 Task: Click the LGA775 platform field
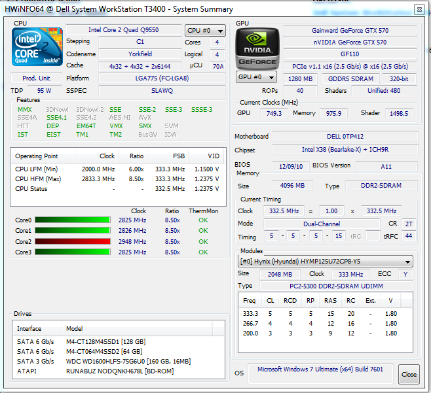click(x=162, y=78)
